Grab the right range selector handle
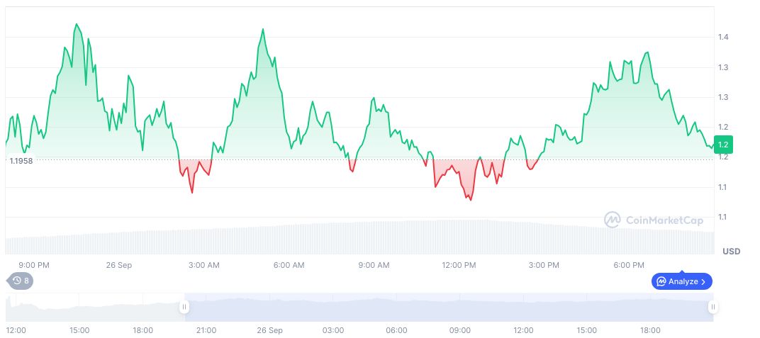The image size is (760, 338). [x=712, y=307]
